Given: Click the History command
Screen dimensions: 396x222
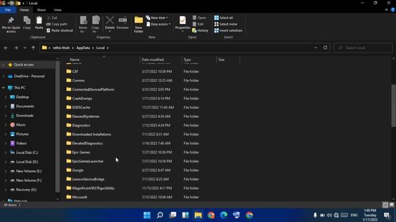Looking at the screenshot, I should click(x=200, y=30).
